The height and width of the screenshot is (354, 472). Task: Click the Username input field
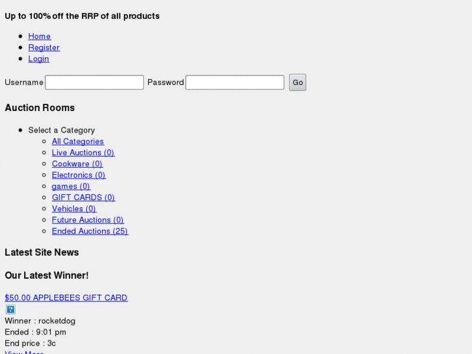pos(94,82)
